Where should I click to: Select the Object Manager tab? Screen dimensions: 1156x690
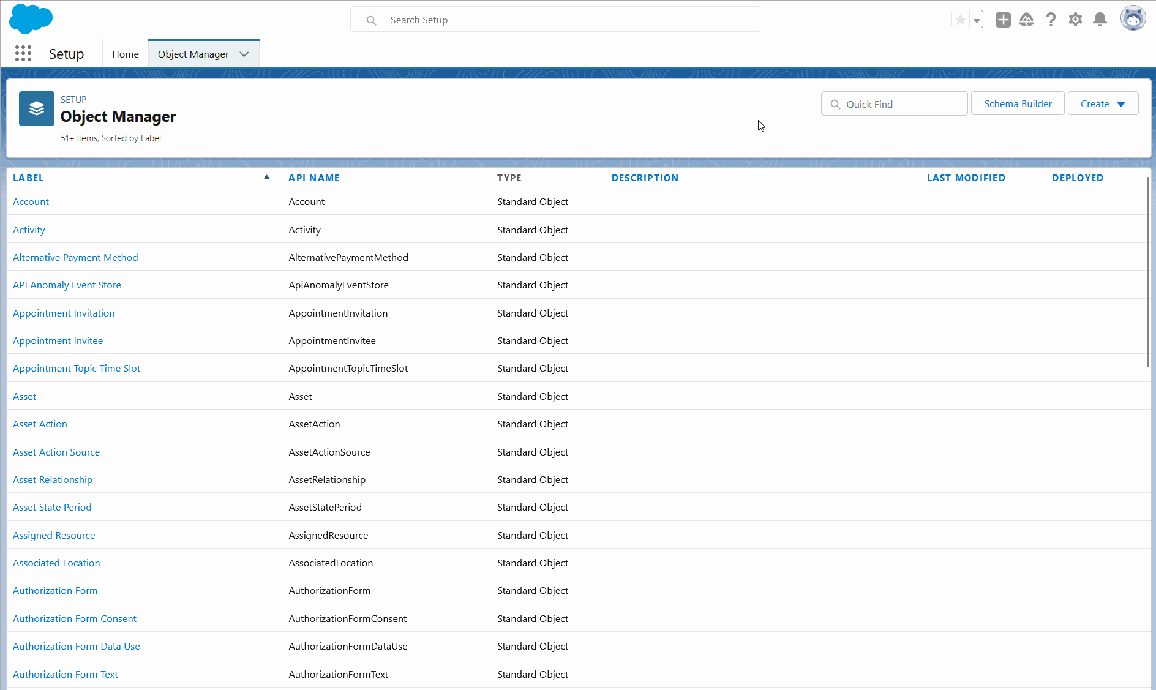[193, 54]
